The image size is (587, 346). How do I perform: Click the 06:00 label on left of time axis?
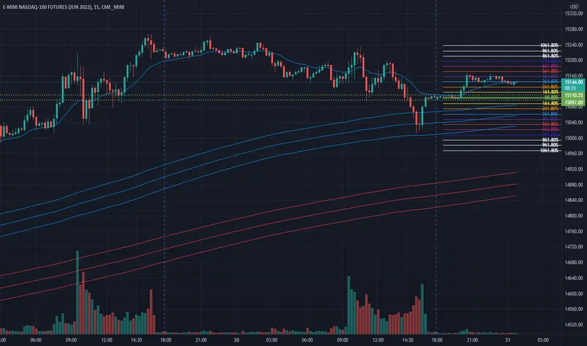click(36, 340)
